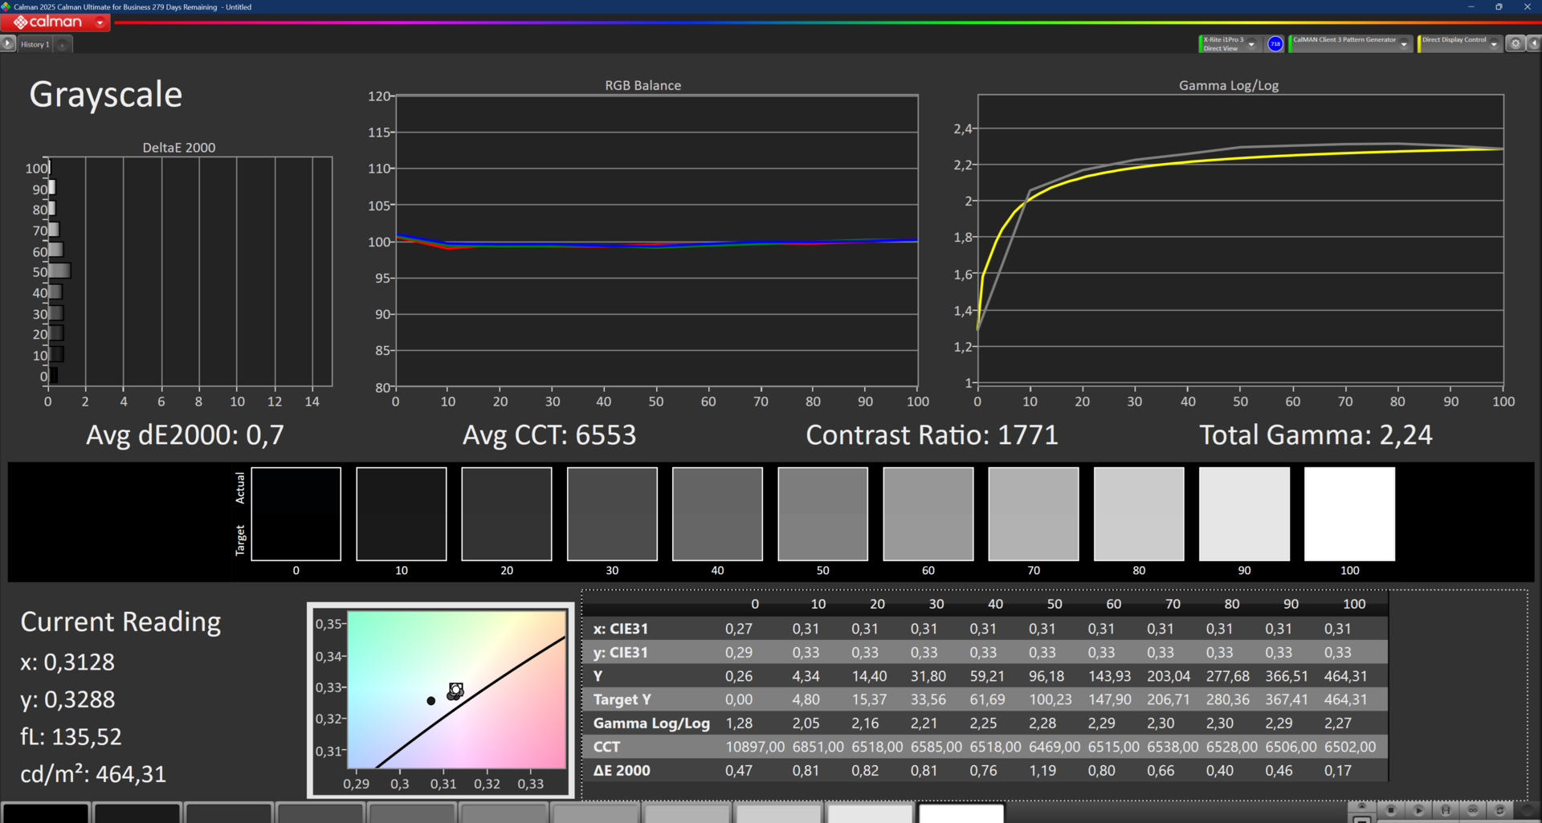Image resolution: width=1542 pixels, height=823 pixels.
Task: Click the stop measurement button
Action: point(1391,810)
